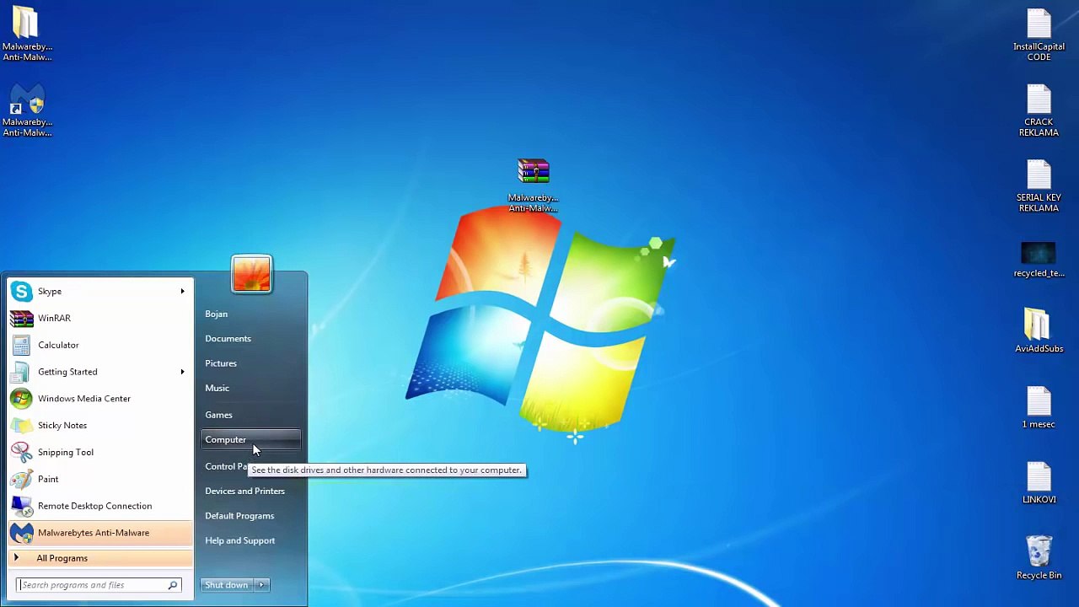This screenshot has height=607, width=1079.
Task: Open Music library link
Action: 250,389
